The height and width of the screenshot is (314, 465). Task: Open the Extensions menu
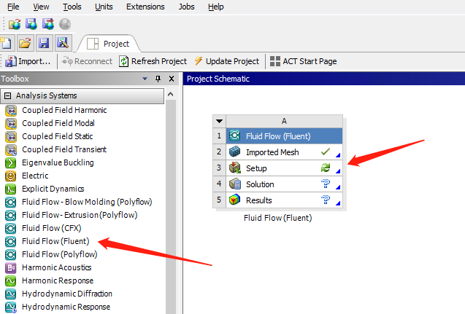click(x=145, y=7)
